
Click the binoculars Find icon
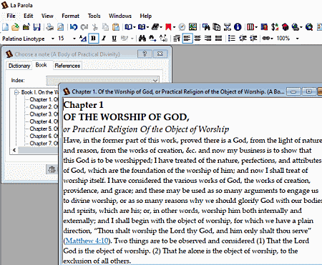142,39
